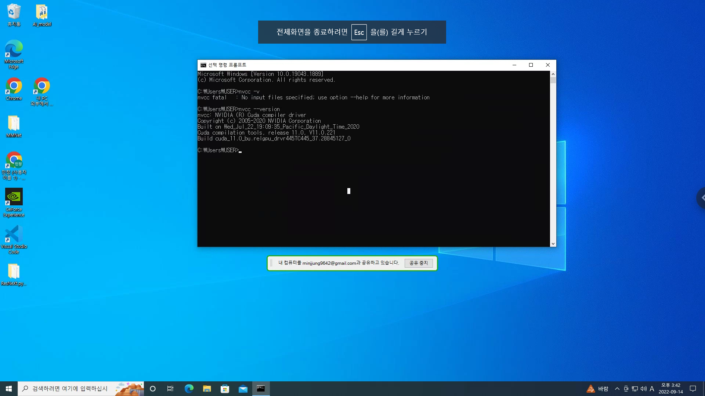Select the 내 PC 외부에서 Chrome shortcut

42,92
